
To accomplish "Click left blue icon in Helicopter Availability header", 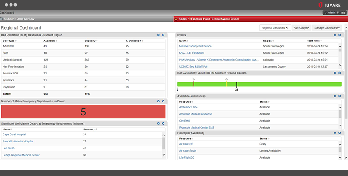I will click(x=335, y=133).
